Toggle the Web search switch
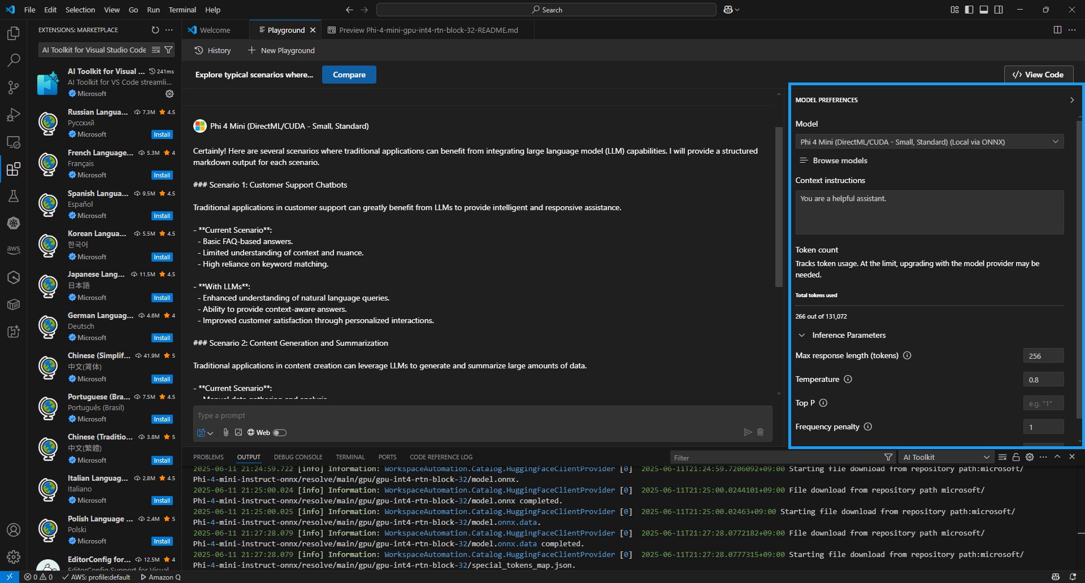This screenshot has height=583, width=1085. (280, 433)
